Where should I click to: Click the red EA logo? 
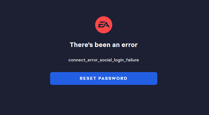[x=104, y=25]
